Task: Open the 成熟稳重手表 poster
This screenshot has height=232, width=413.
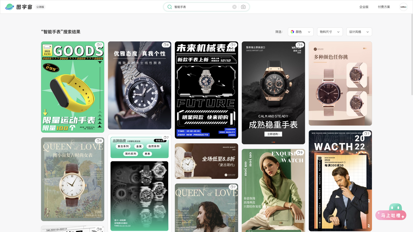Action: click(273, 93)
